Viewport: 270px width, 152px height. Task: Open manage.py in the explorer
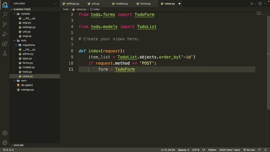[x=27, y=90]
